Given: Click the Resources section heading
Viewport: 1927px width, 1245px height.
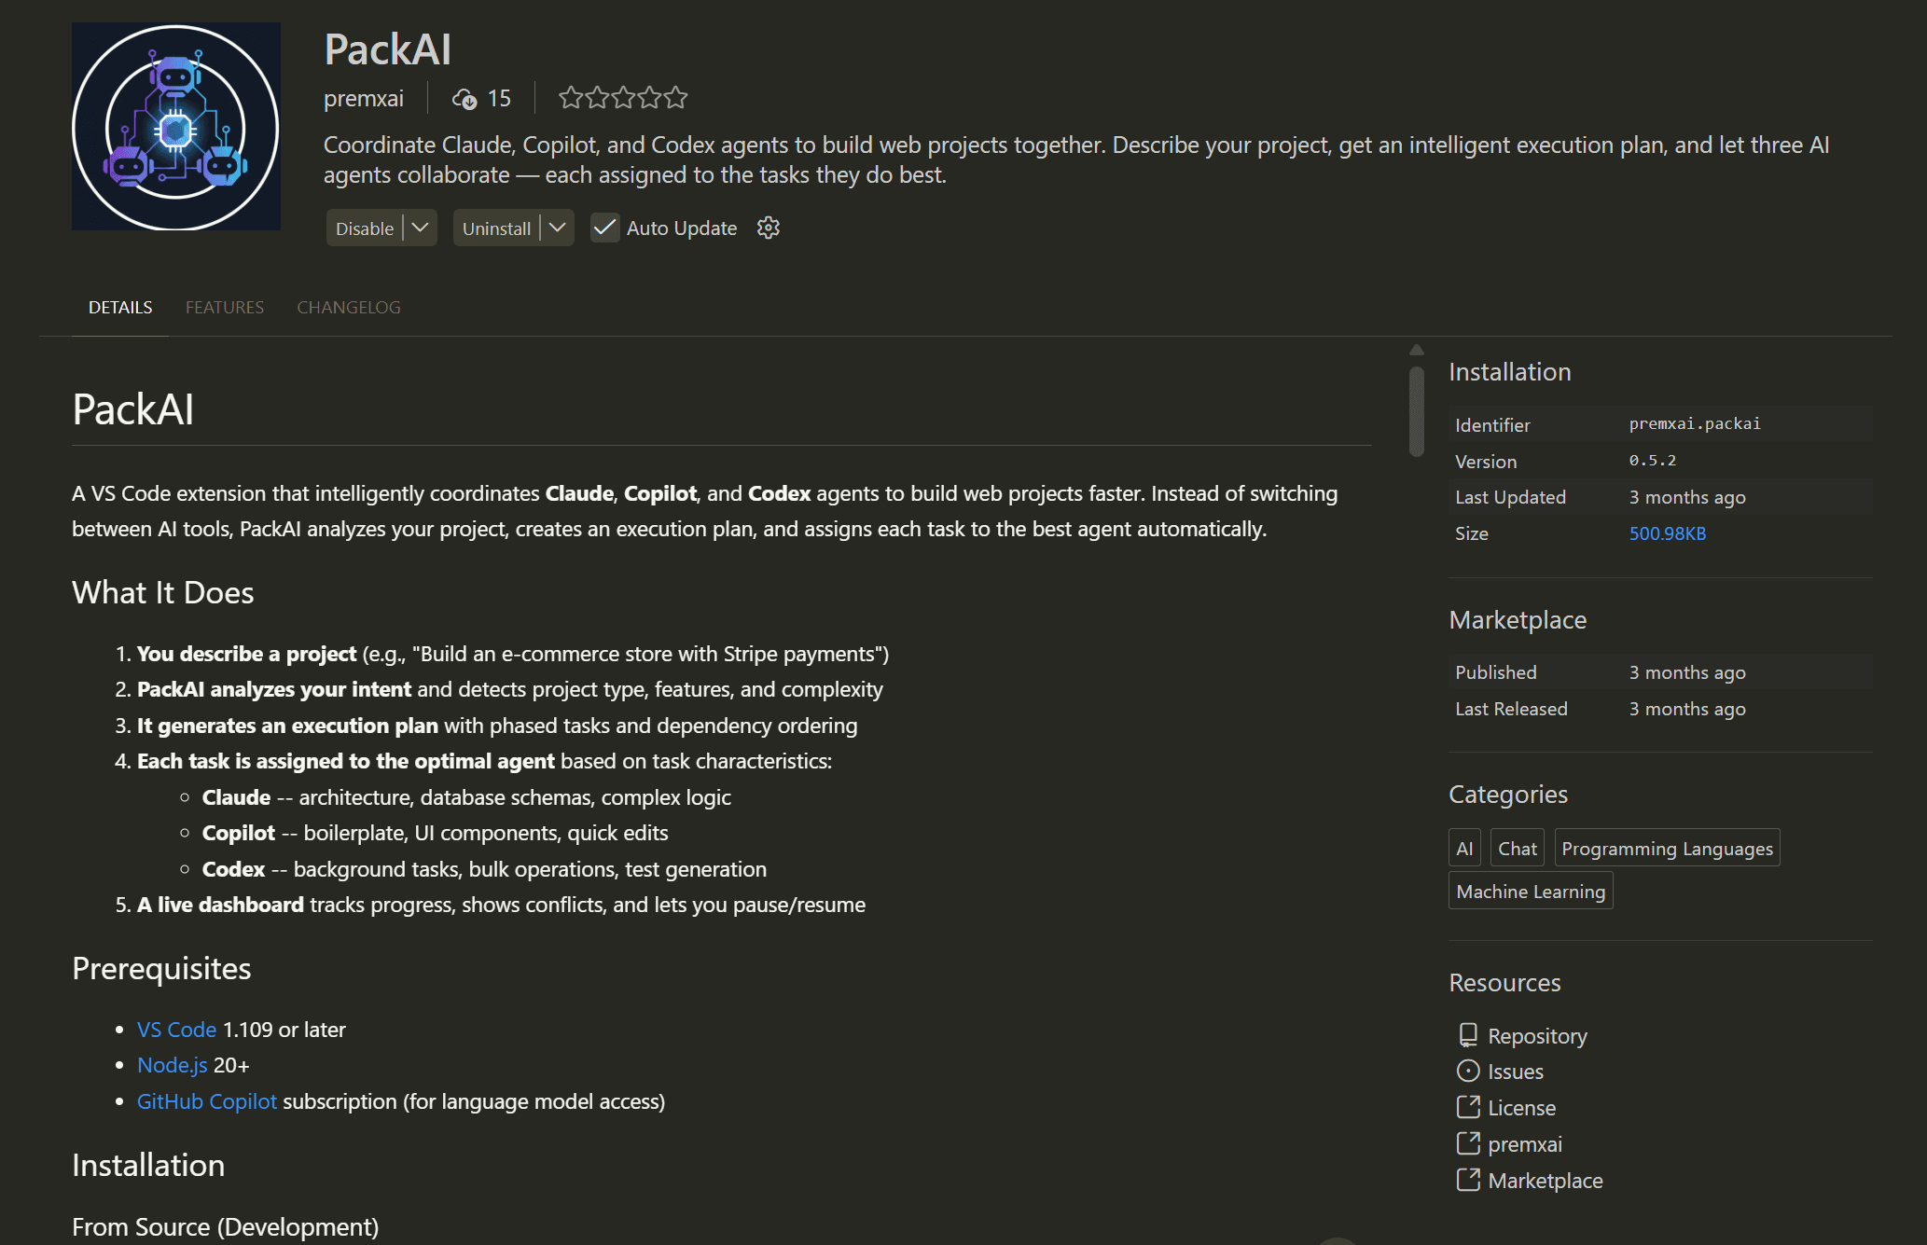Looking at the screenshot, I should 1504,983.
